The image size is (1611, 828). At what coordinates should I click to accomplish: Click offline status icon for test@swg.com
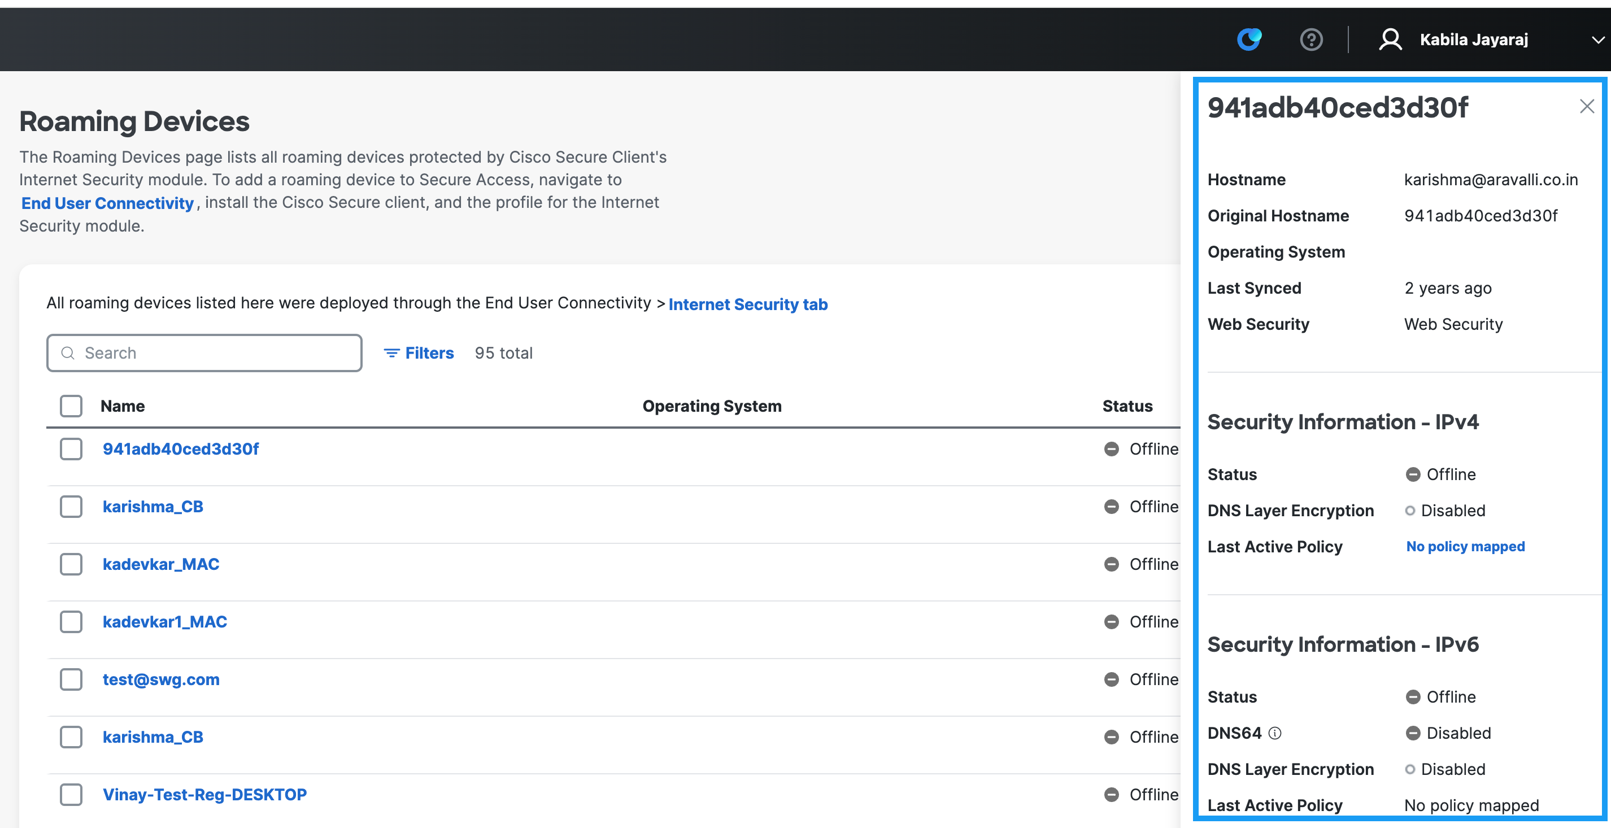(1111, 679)
